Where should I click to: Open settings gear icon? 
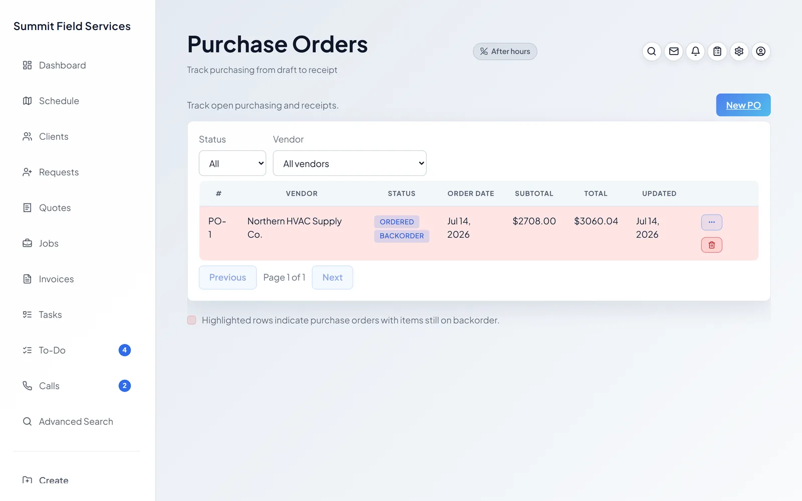(739, 51)
